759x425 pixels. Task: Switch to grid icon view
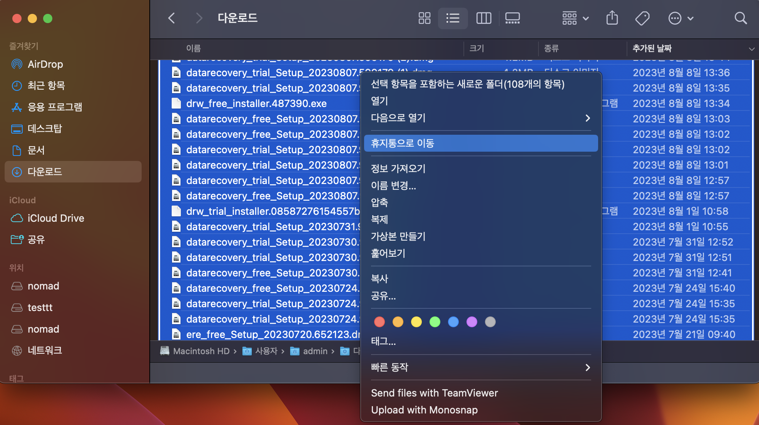tap(424, 18)
